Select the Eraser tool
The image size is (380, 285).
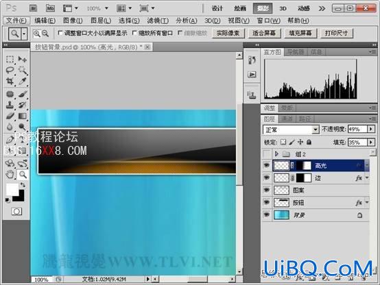pyautogui.click(x=10, y=116)
